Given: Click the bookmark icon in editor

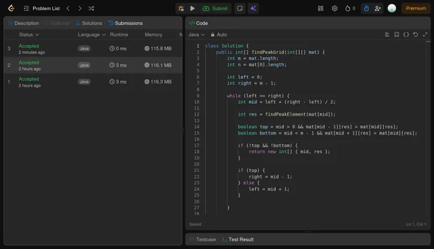Looking at the screenshot, I should click(396, 34).
